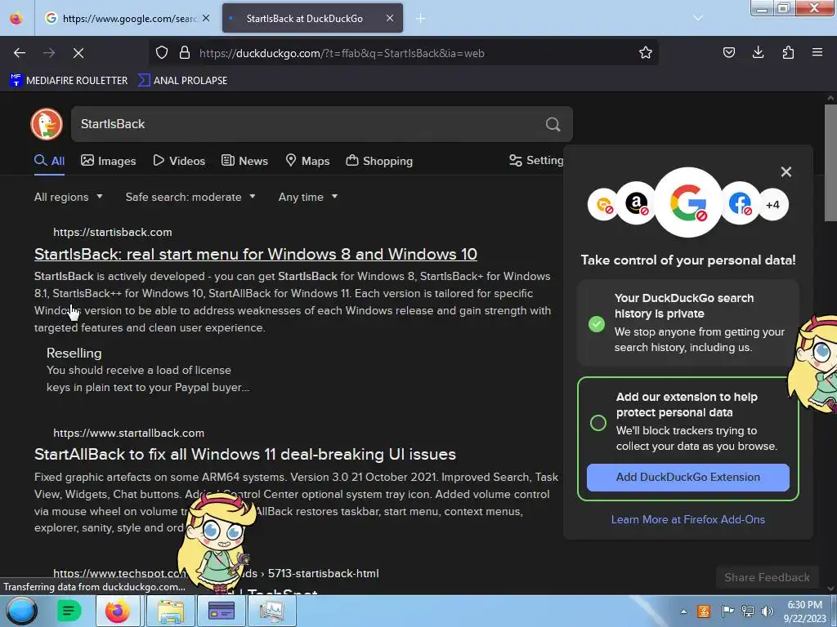Click the https://startisback.com URL
The width and height of the screenshot is (837, 627).
click(113, 233)
